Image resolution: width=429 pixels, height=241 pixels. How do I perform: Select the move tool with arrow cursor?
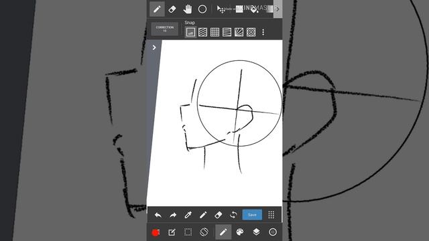tap(221, 9)
